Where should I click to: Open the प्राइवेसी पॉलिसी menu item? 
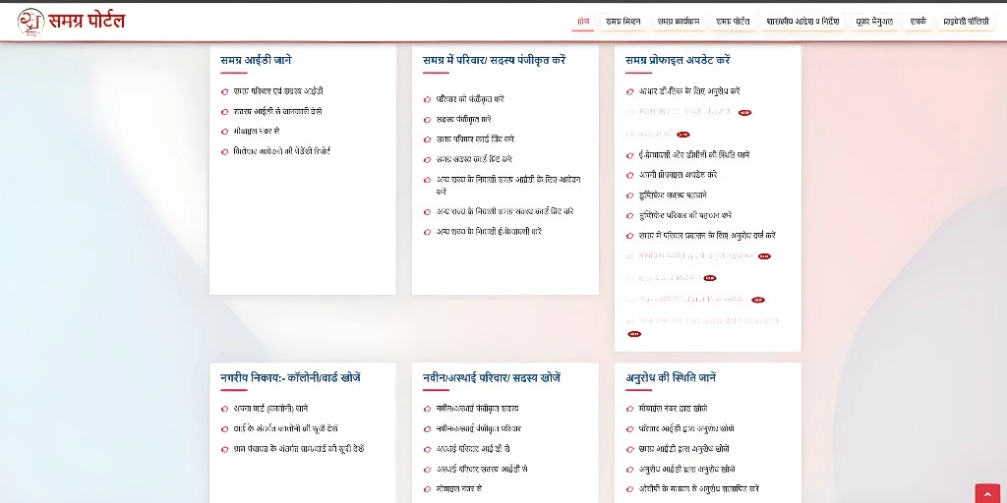(x=966, y=22)
